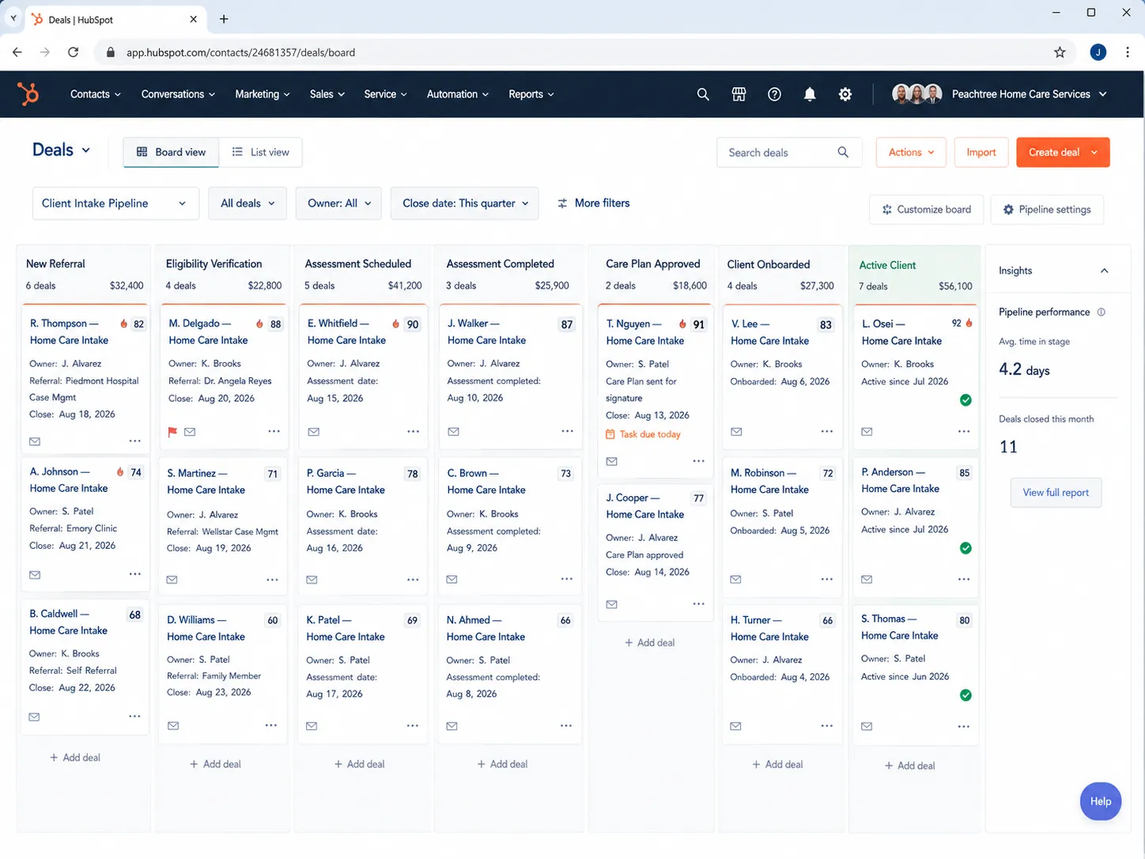
Task: Click Customize board
Action: coord(927,210)
